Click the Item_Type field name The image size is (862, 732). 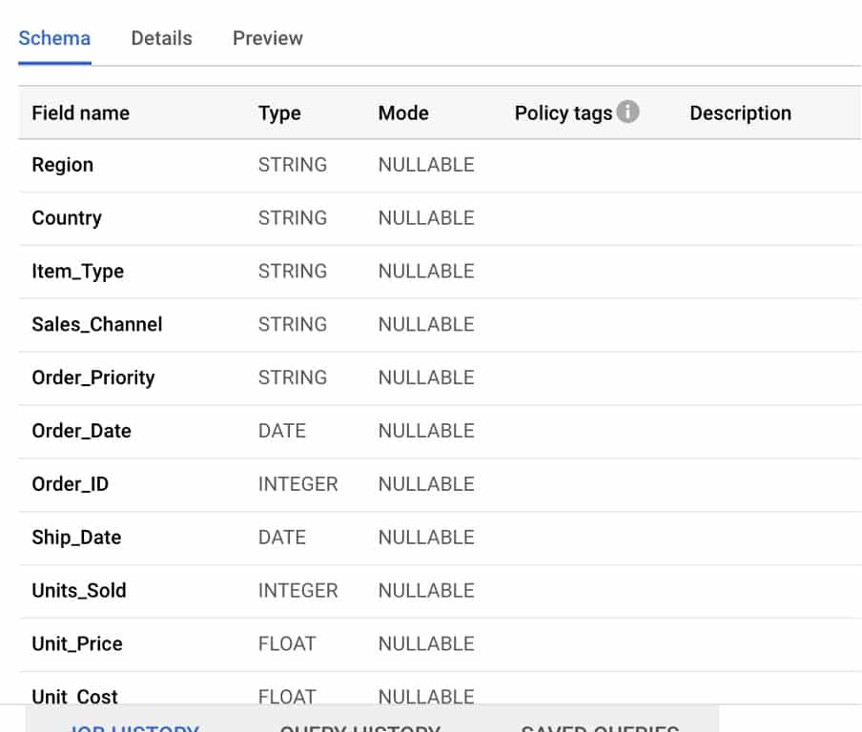[77, 271]
